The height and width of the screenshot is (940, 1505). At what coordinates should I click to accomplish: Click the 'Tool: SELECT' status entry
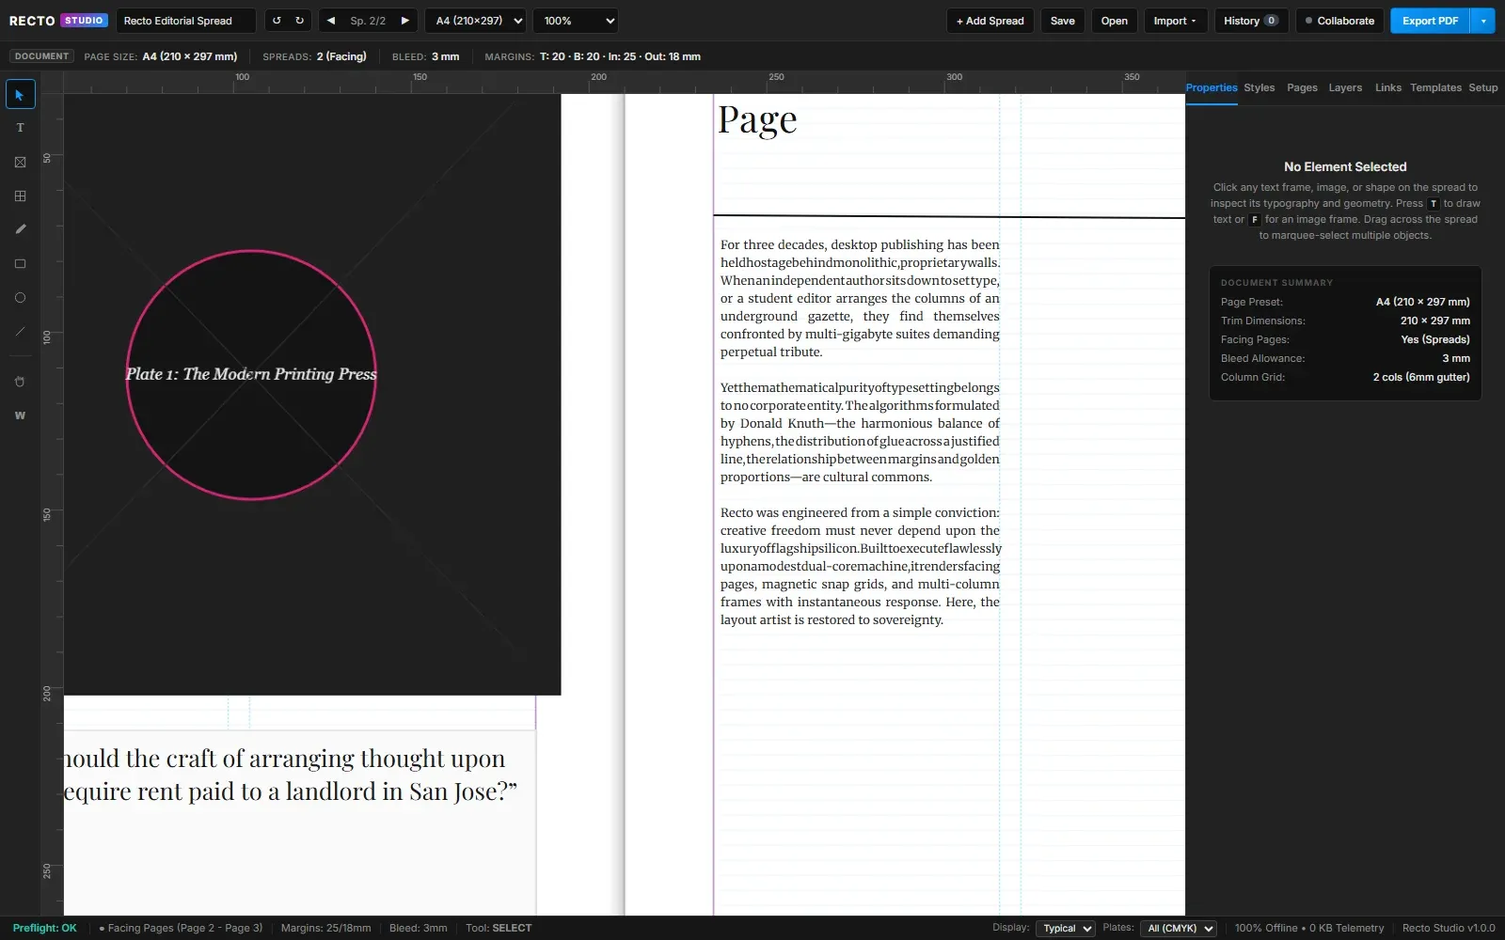499,929
